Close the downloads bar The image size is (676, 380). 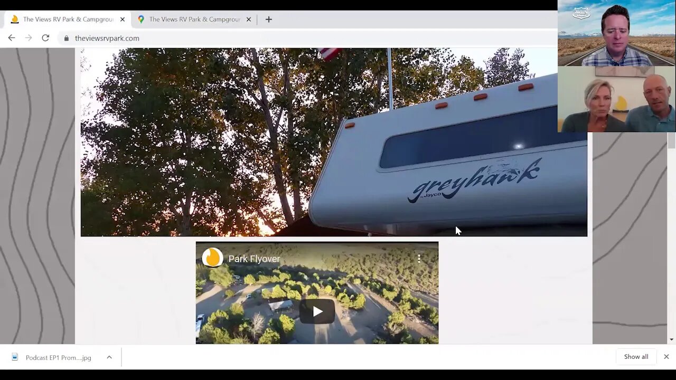point(666,357)
